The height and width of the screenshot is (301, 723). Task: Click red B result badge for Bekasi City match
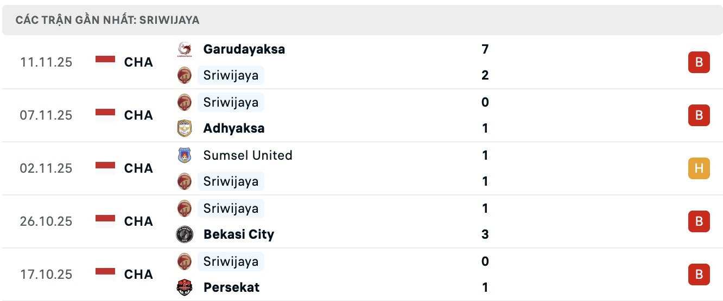coord(699,221)
